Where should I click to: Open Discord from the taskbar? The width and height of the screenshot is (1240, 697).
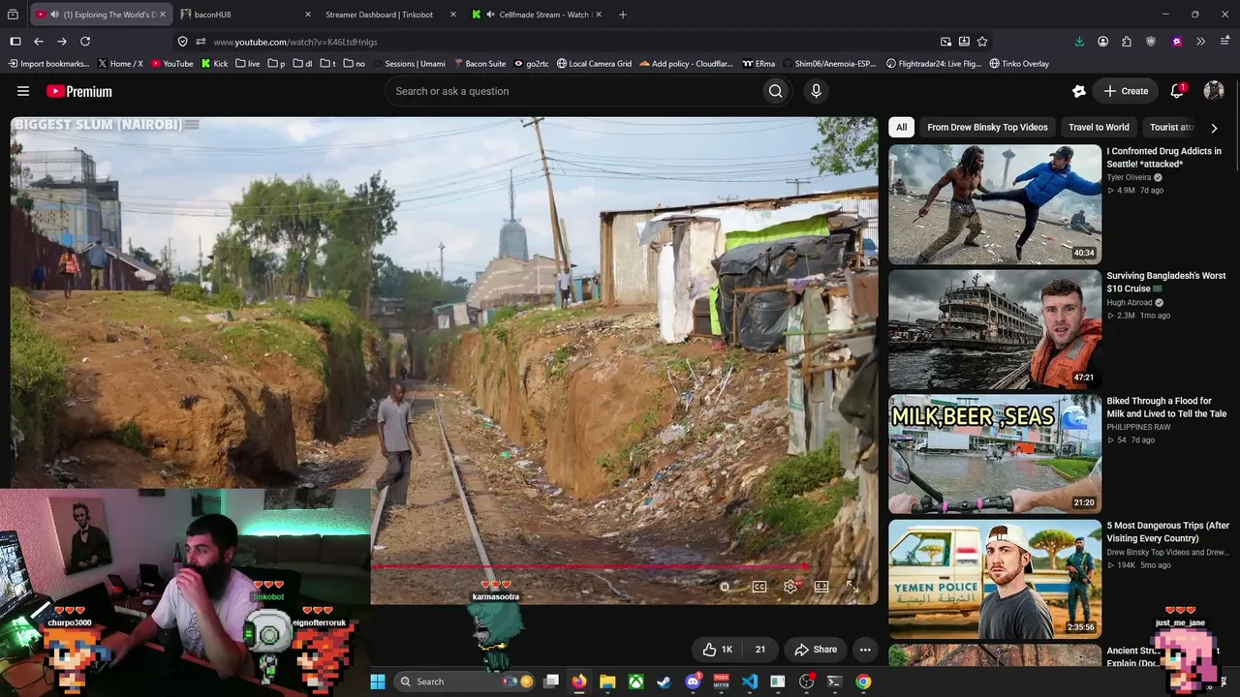click(693, 682)
